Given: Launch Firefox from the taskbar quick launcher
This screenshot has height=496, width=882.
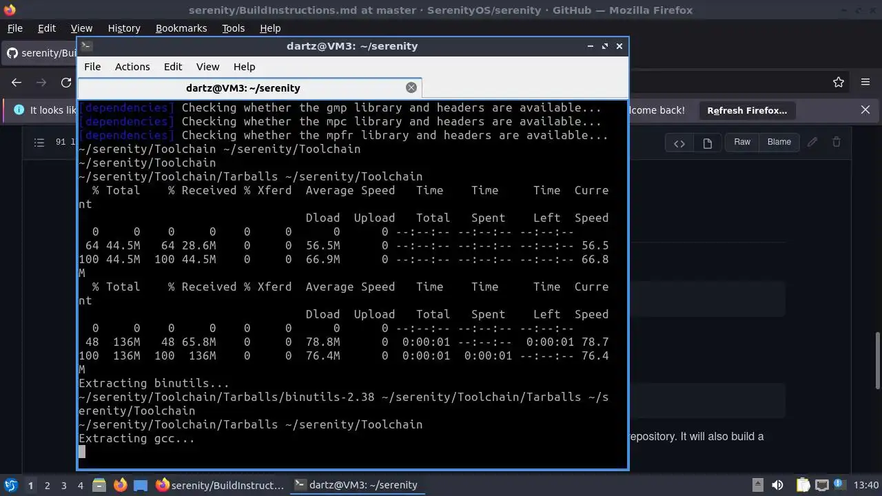Looking at the screenshot, I should point(120,485).
